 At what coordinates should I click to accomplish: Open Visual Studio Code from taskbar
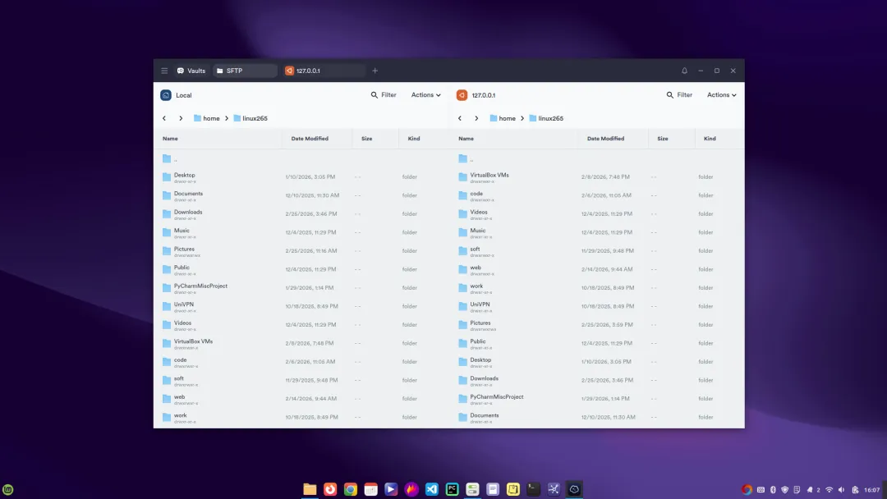tap(432, 489)
